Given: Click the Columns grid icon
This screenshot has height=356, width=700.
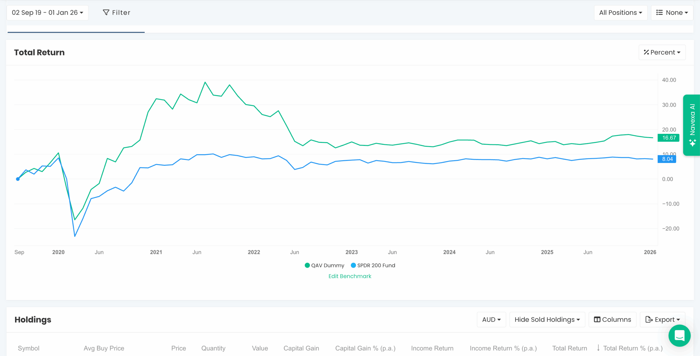Looking at the screenshot, I should pos(597,319).
